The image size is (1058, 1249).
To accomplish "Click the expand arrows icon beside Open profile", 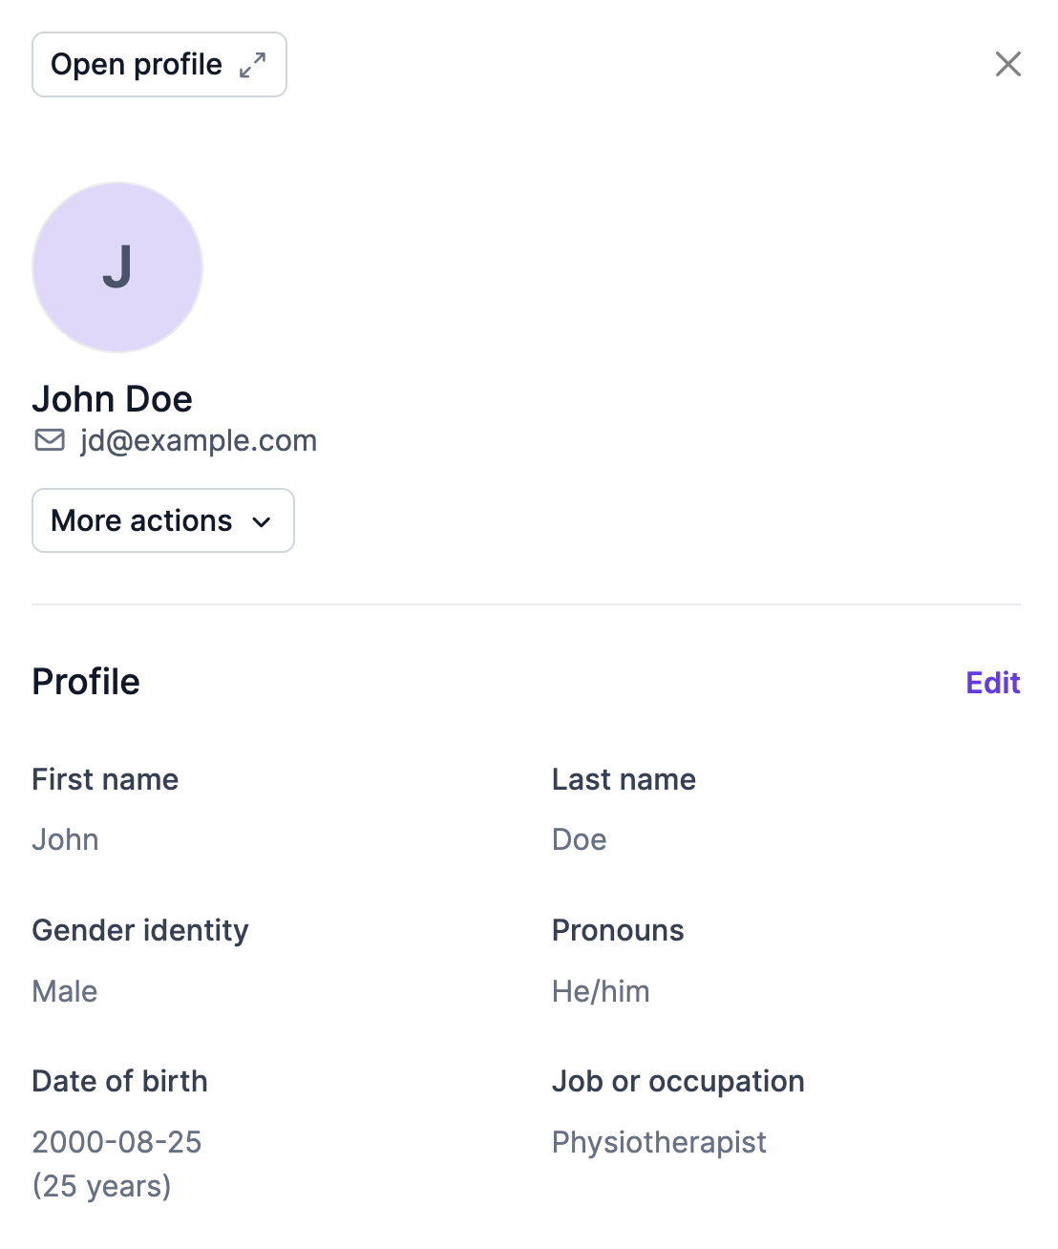I will [x=252, y=65].
